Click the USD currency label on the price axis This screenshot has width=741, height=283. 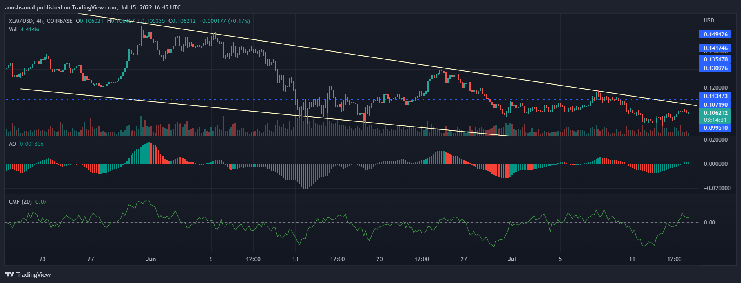coord(709,20)
